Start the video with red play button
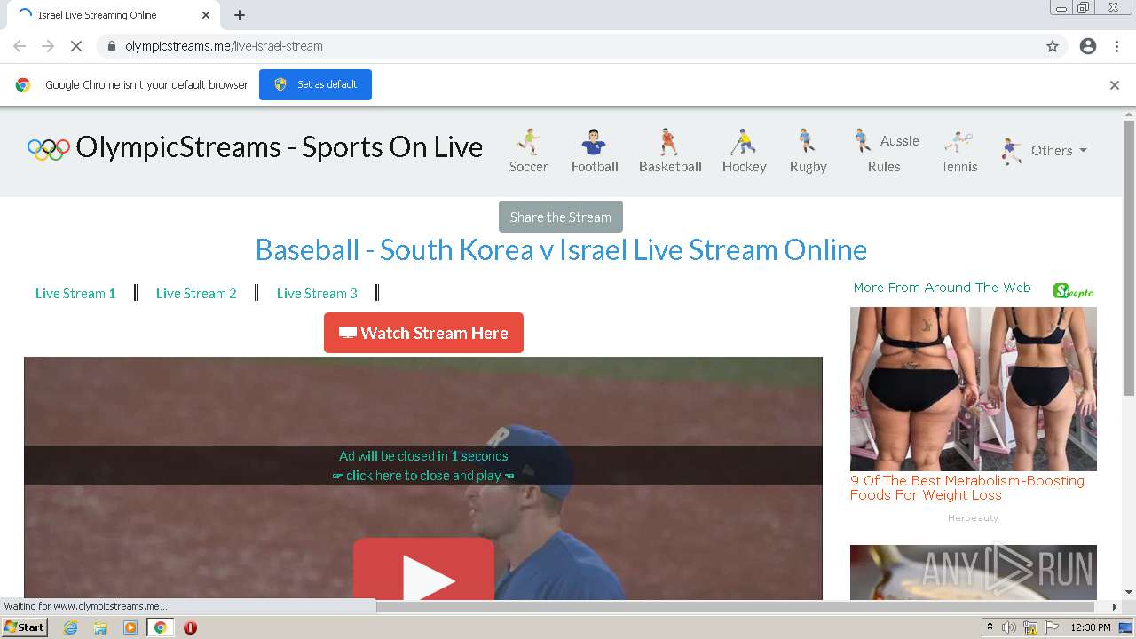The height and width of the screenshot is (639, 1136). tap(423, 569)
